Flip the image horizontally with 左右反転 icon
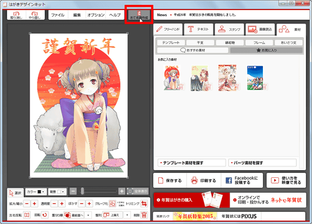 coord(27,215)
